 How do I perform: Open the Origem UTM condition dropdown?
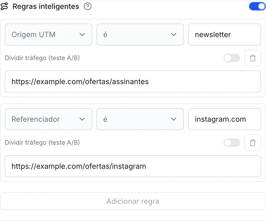click(49, 34)
